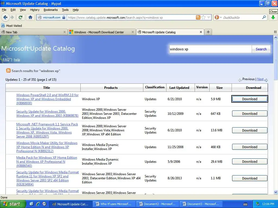Click the catalog Search button
The image size is (278, 208).
261,49
